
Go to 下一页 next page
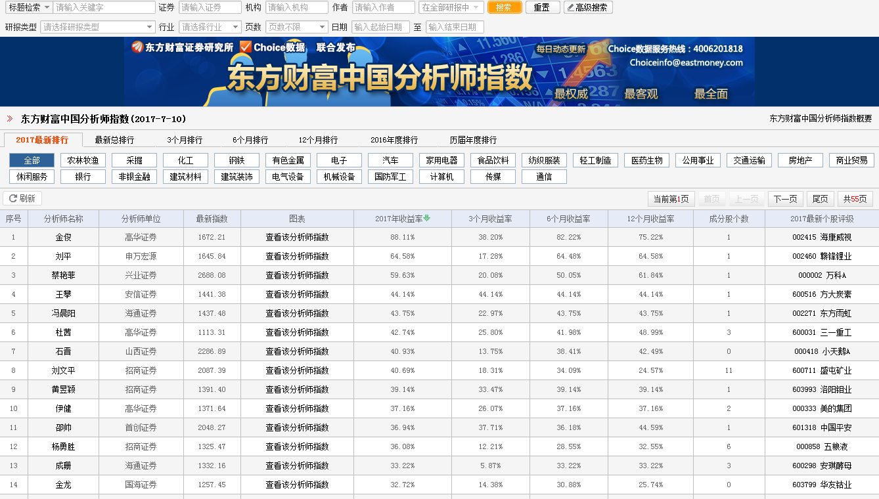tap(786, 199)
